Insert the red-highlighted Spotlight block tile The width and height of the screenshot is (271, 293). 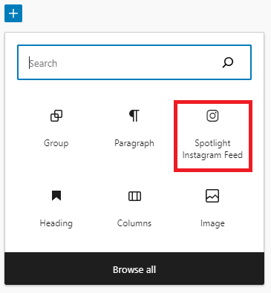(213, 136)
